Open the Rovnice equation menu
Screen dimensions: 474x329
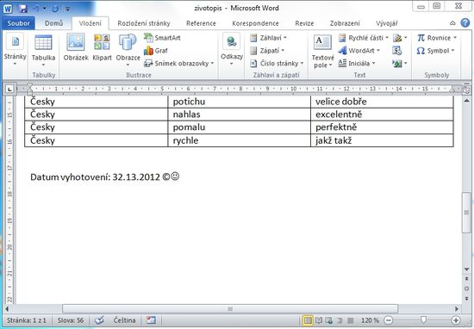(437, 38)
